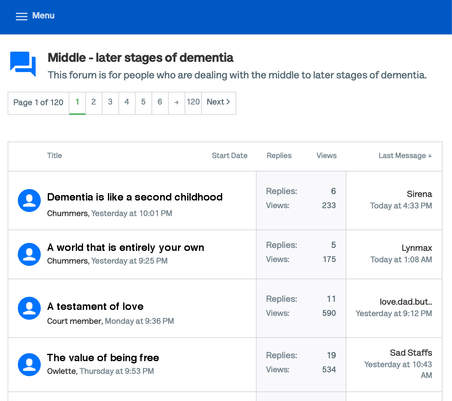Sort thread list by Views header
452x401 pixels.
click(326, 156)
